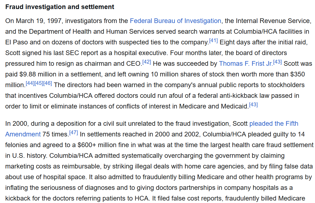The width and height of the screenshot is (315, 203).
Task: Click the 'Fraud investigation and settlement' heading
Action: tap(60, 7)
